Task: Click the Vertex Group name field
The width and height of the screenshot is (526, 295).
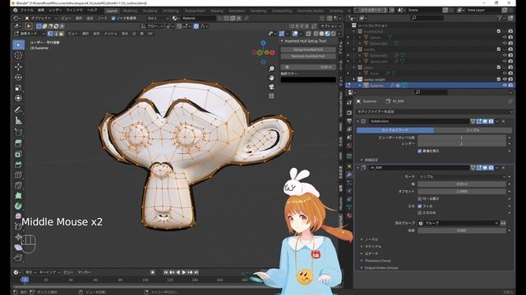Action: point(459,223)
